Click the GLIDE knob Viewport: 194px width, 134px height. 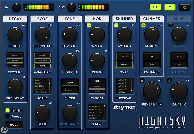(43, 112)
